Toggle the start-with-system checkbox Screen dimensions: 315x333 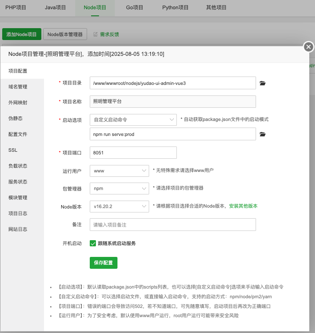coord(93,243)
